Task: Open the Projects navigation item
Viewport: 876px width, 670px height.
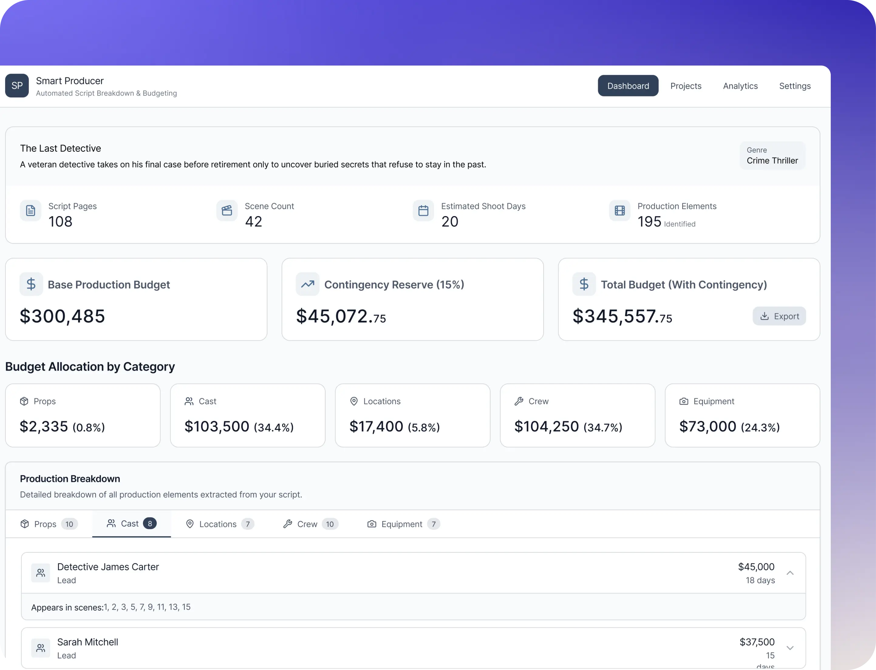Action: (x=686, y=86)
